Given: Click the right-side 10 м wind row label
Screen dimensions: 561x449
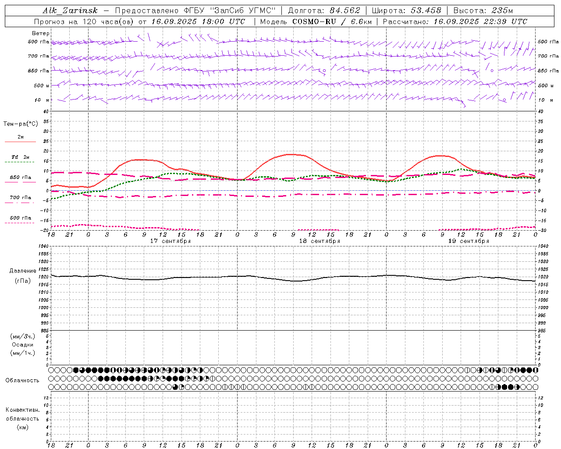Looking at the screenshot, I should (x=545, y=100).
